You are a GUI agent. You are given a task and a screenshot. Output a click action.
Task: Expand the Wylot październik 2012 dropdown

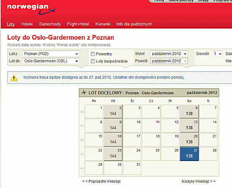pyautogui.click(x=169, y=54)
